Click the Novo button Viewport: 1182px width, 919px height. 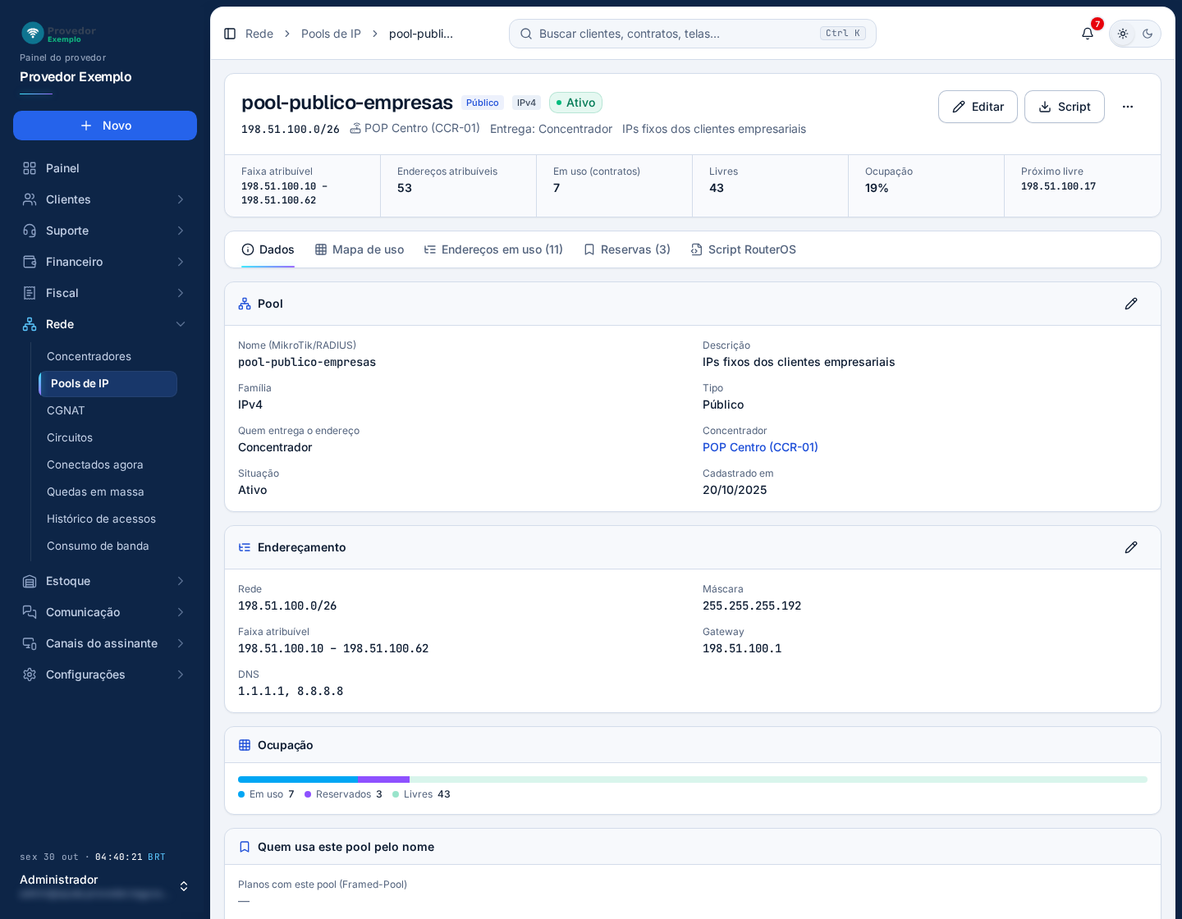coord(105,126)
